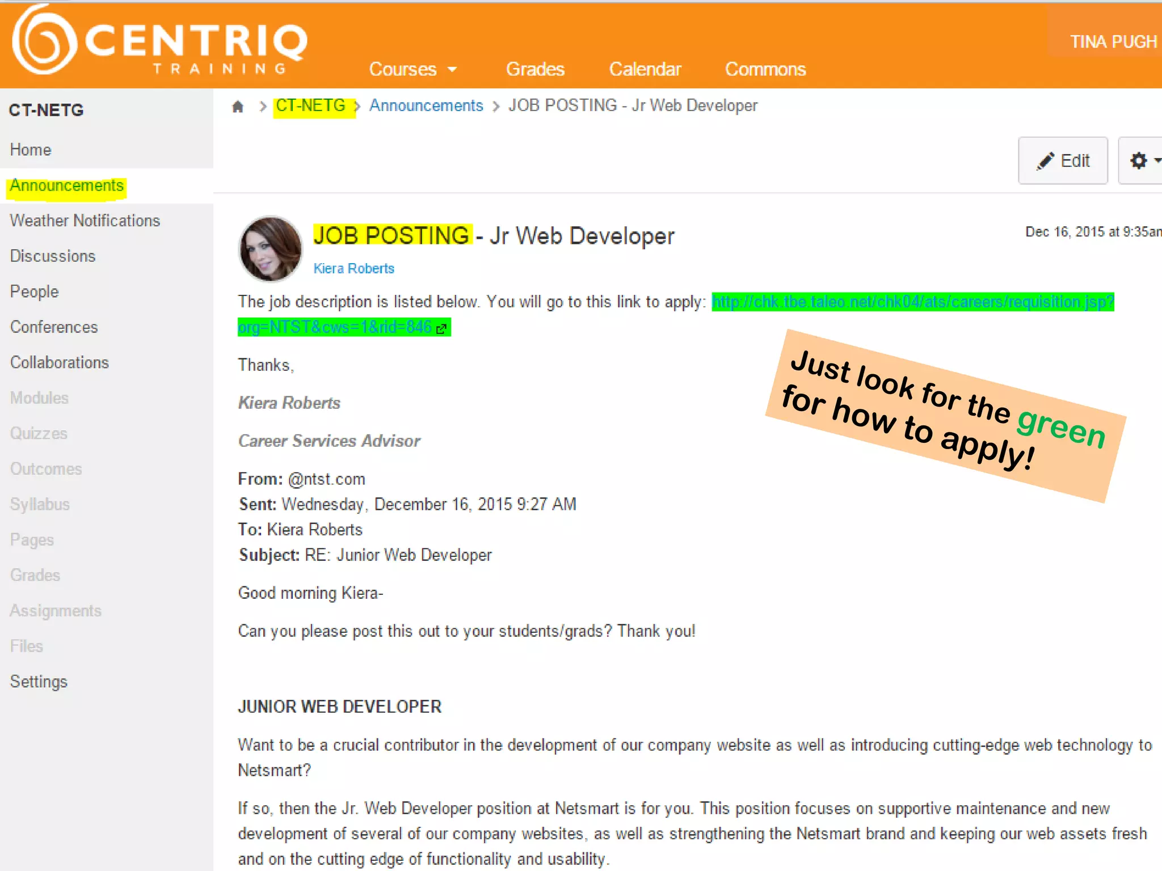Open Outcomes in the sidebar
Screen dimensions: 1162x871
click(46, 469)
